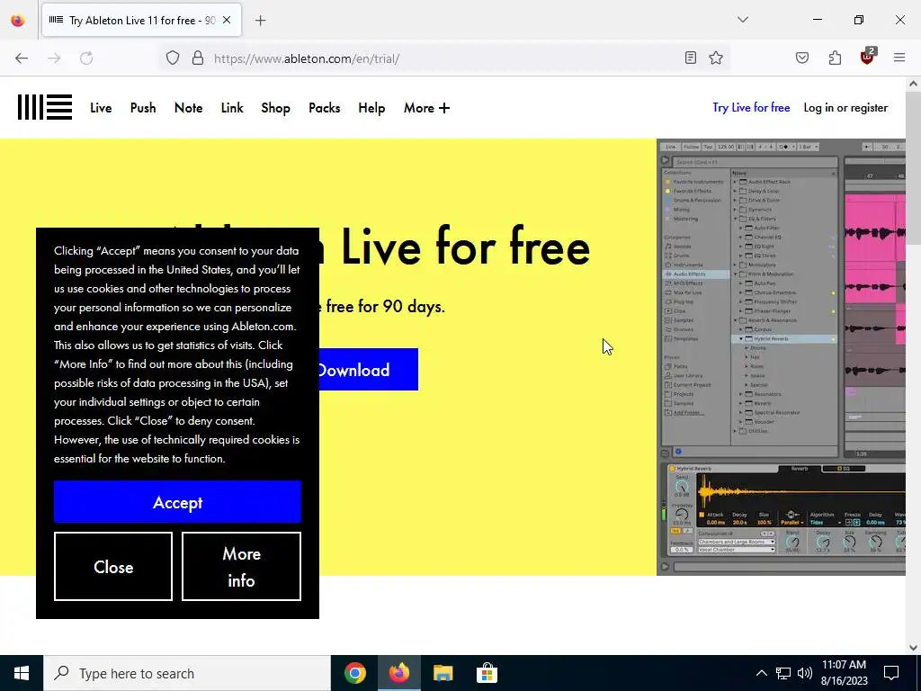Click the scrollbar down arrow
The image size is (921, 691).
[x=914, y=647]
